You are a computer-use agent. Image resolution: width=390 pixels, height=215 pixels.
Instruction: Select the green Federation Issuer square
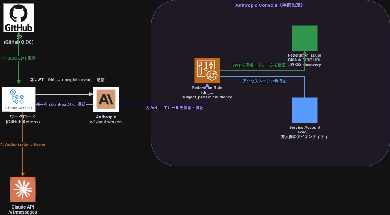tap(305, 38)
